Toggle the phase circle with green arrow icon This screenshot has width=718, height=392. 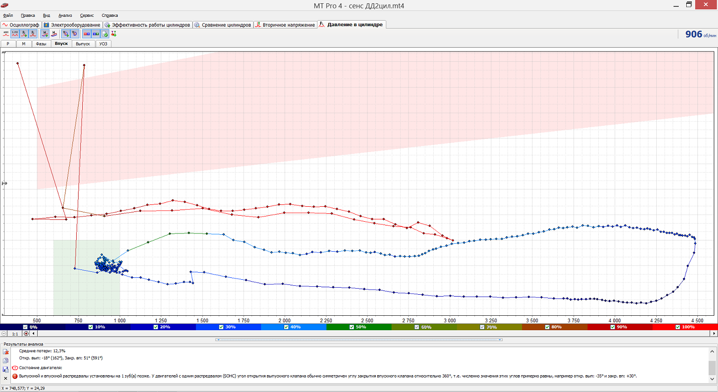(x=66, y=34)
